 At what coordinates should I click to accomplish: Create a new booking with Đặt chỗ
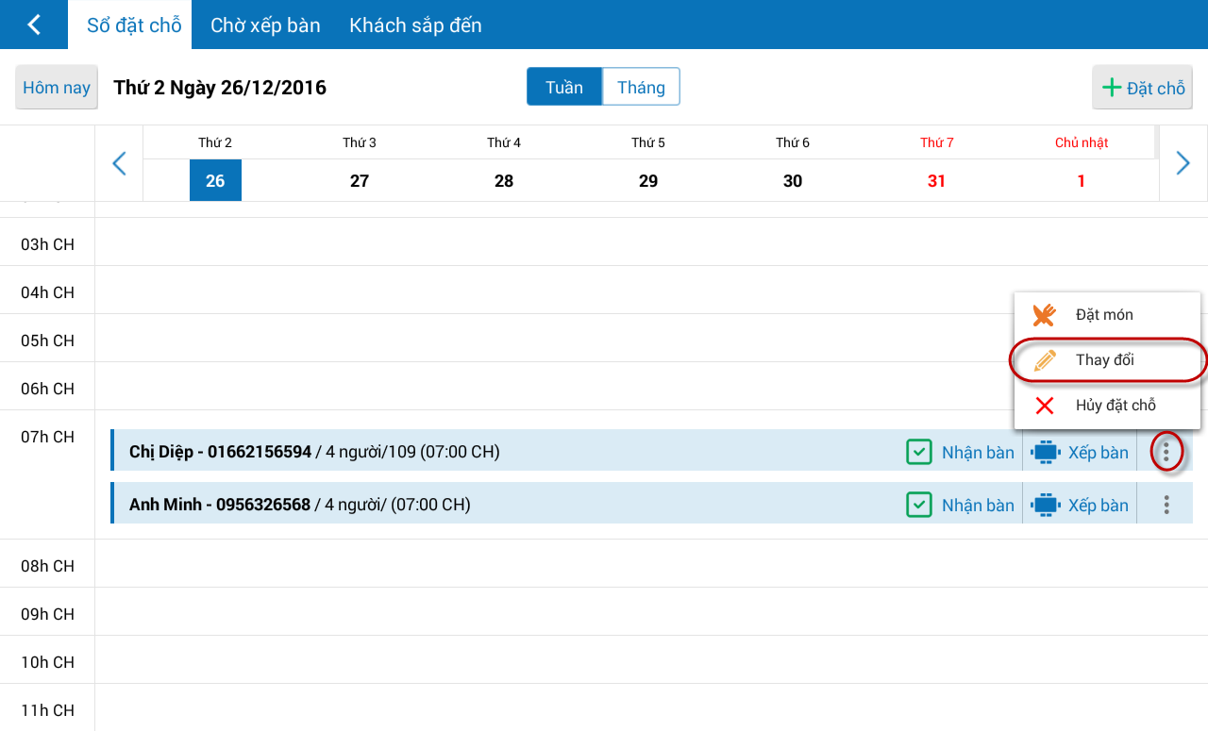1143,88
